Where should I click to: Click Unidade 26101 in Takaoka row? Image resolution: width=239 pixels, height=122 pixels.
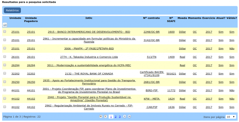tap(15, 57)
